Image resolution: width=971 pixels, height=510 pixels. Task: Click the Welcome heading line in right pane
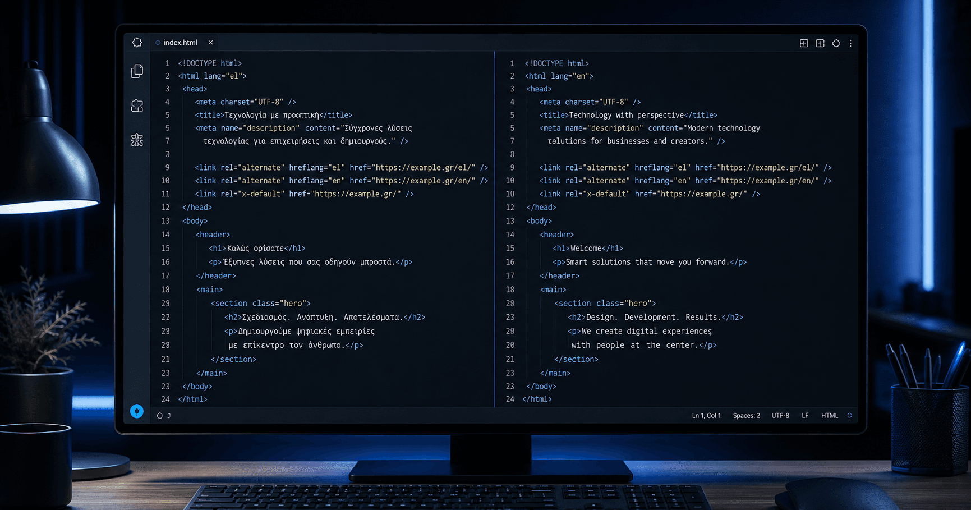(x=588, y=248)
